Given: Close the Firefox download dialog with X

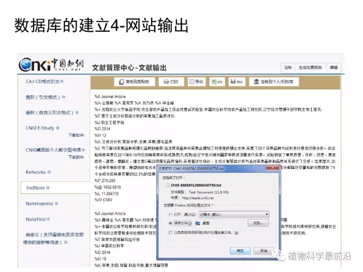Looking at the screenshot, I should 272,167.
